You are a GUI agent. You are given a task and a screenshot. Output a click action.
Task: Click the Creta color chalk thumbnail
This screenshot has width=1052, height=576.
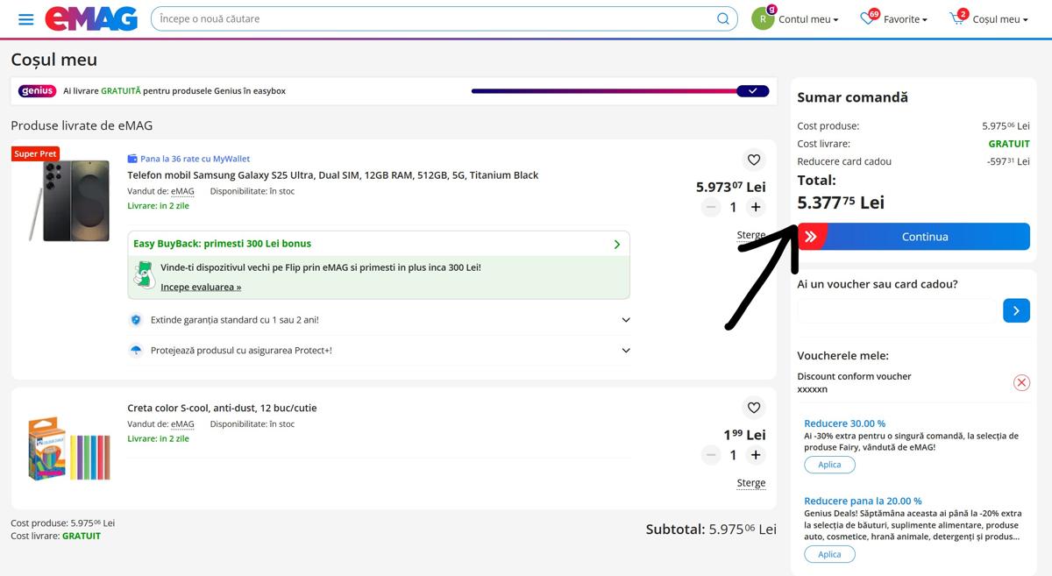click(x=68, y=448)
